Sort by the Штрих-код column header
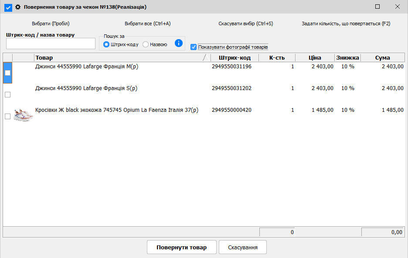The width and height of the screenshot is (408, 258). point(234,58)
